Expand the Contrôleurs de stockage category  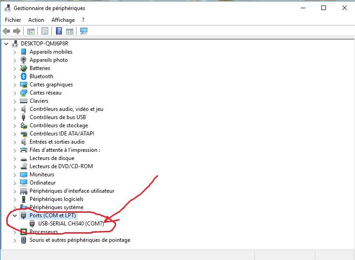point(15,126)
